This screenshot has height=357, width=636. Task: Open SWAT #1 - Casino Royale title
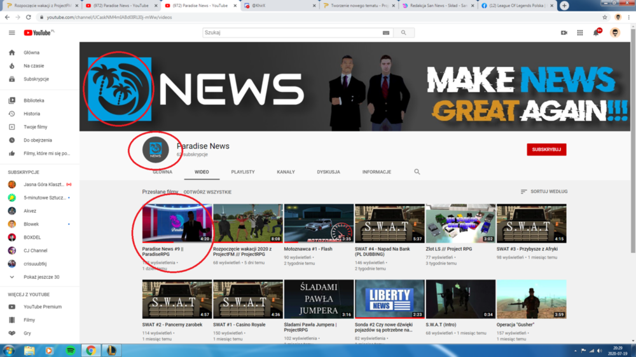coord(239,325)
